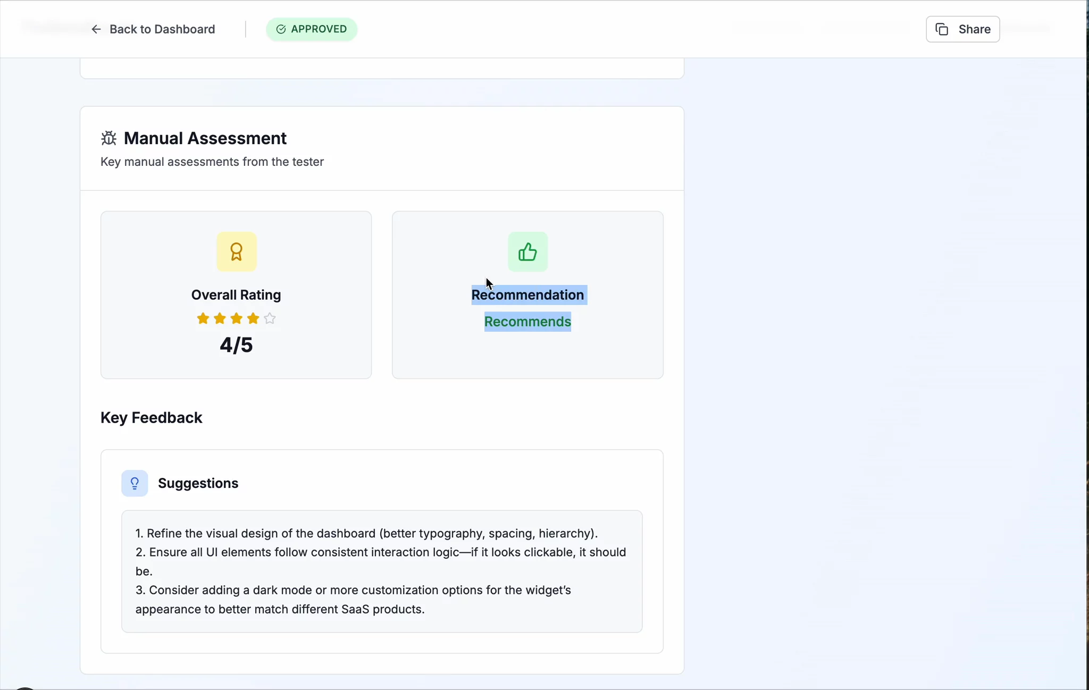
Task: Click the third gold rating star
Action: pyautogui.click(x=236, y=318)
